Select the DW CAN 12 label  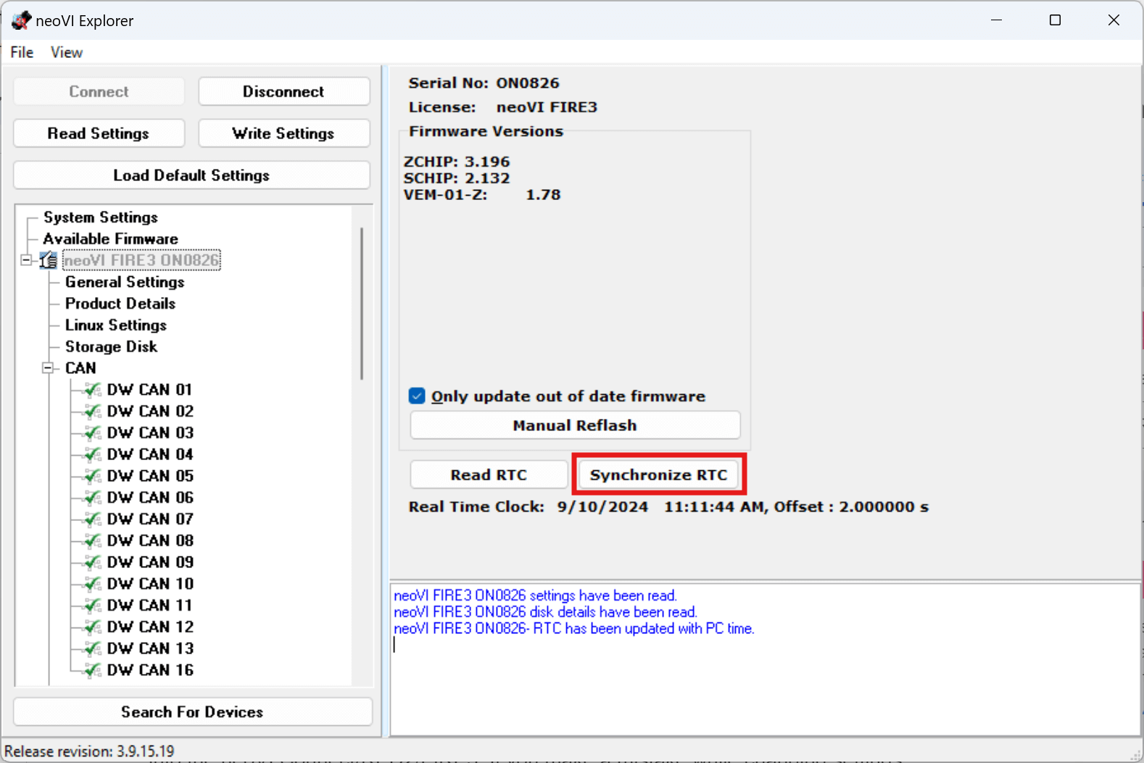tap(150, 628)
